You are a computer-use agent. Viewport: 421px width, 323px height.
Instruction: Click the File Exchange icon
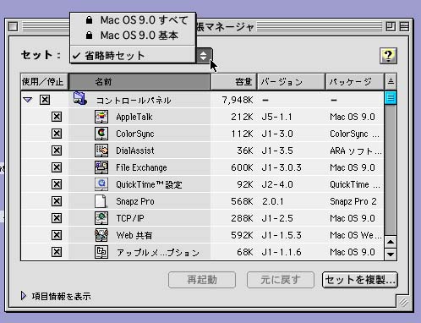click(x=101, y=167)
